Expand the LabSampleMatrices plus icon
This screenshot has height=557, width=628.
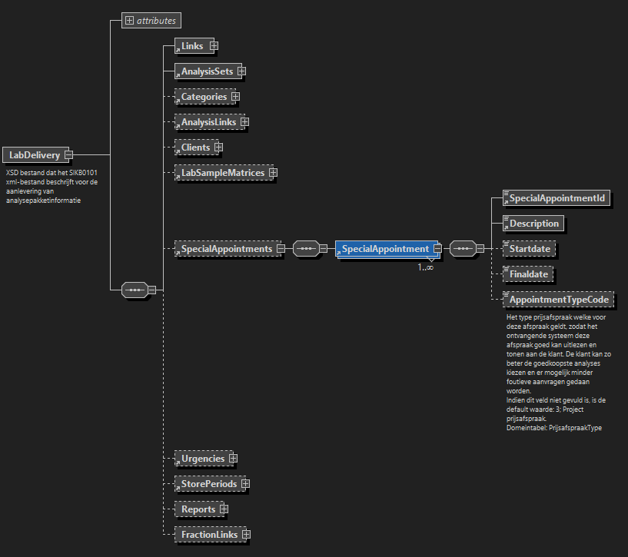[273, 173]
